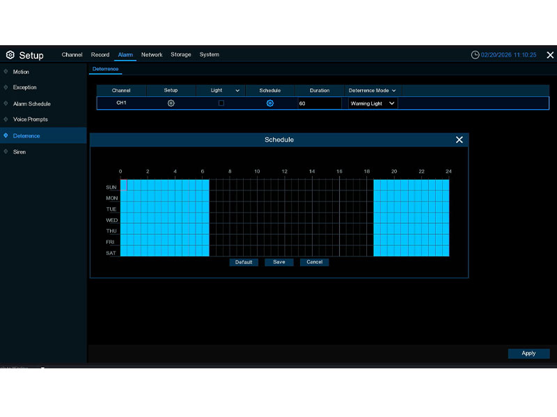
Task: Open the Storage menu tab
Action: 180,54
